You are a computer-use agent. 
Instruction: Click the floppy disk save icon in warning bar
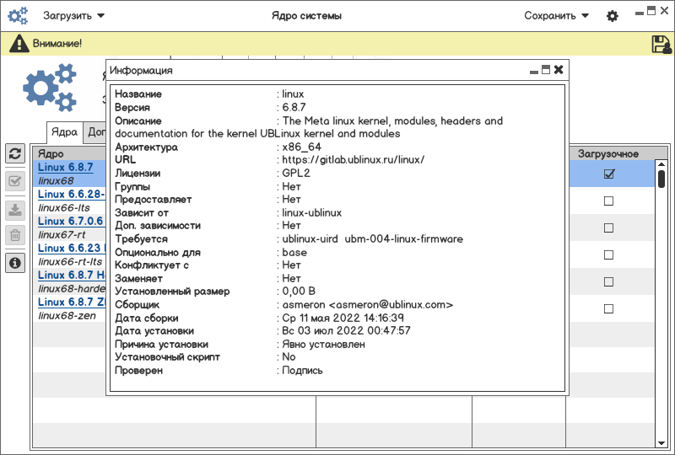661,44
